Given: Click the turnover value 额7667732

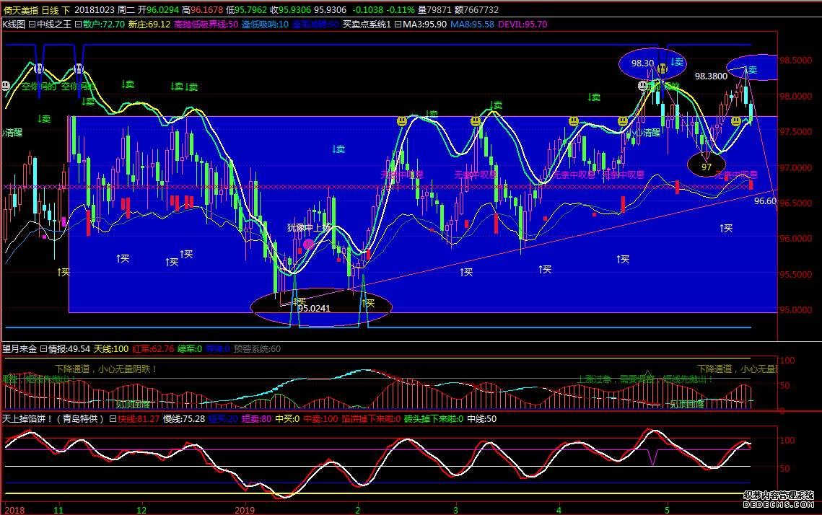Looking at the screenshot, I should tap(476, 10).
